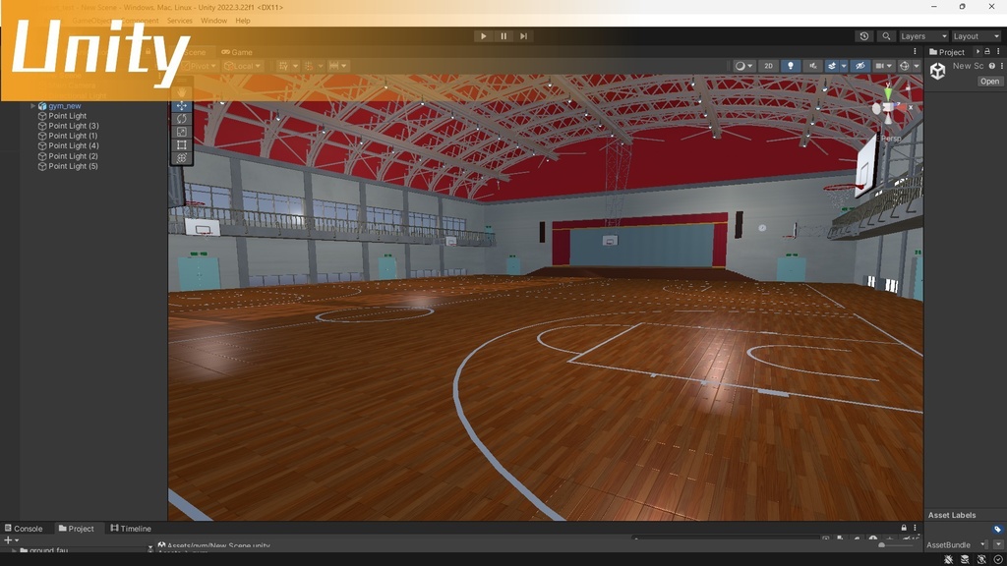
Task: Click the Point Light (5) cube icon
Action: (x=42, y=166)
